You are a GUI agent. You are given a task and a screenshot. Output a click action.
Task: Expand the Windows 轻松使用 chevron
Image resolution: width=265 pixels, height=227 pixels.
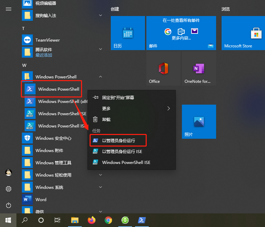[x=101, y=175]
